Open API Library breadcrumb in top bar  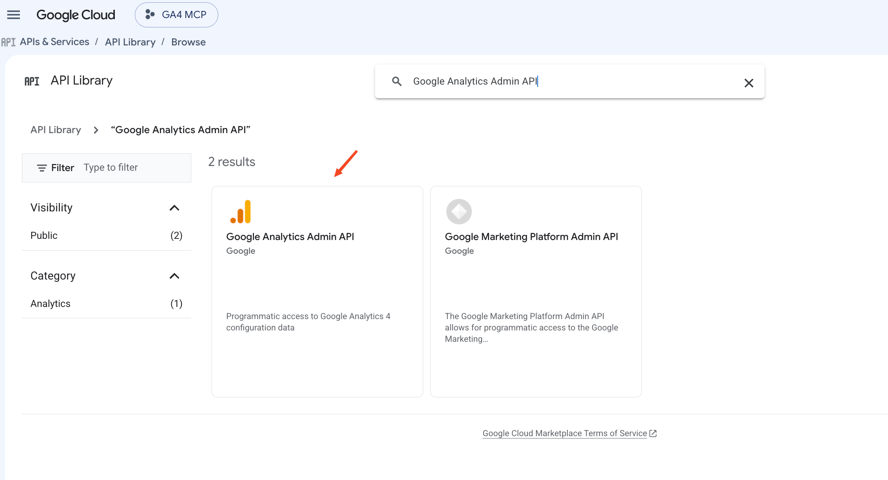pyautogui.click(x=130, y=42)
